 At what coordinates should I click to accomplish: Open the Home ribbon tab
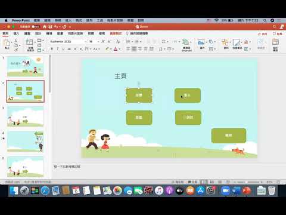point(5,33)
